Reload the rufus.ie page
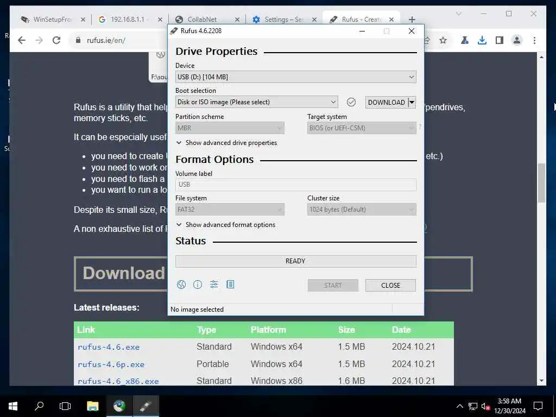556x417 pixels. pyautogui.click(x=56, y=40)
